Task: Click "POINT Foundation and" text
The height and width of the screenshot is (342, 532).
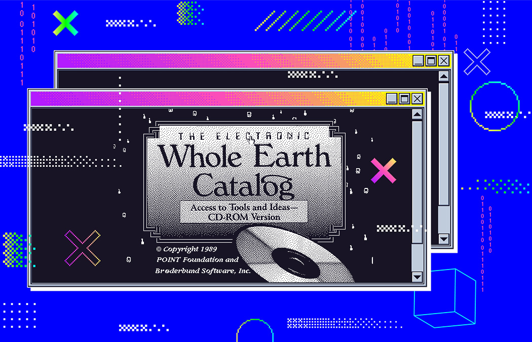Action: tap(198, 260)
